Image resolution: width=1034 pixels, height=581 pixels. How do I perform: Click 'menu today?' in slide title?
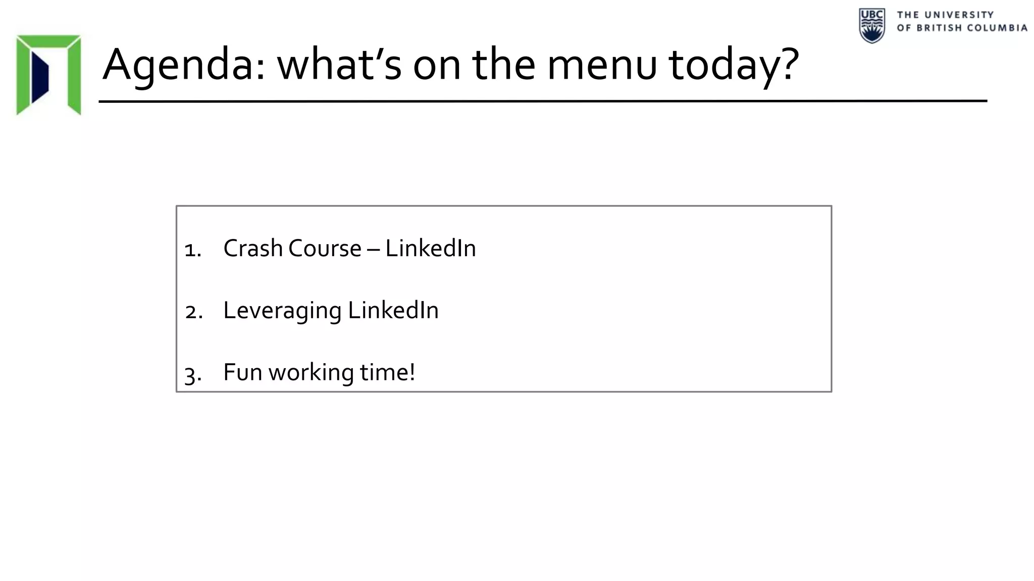673,65
